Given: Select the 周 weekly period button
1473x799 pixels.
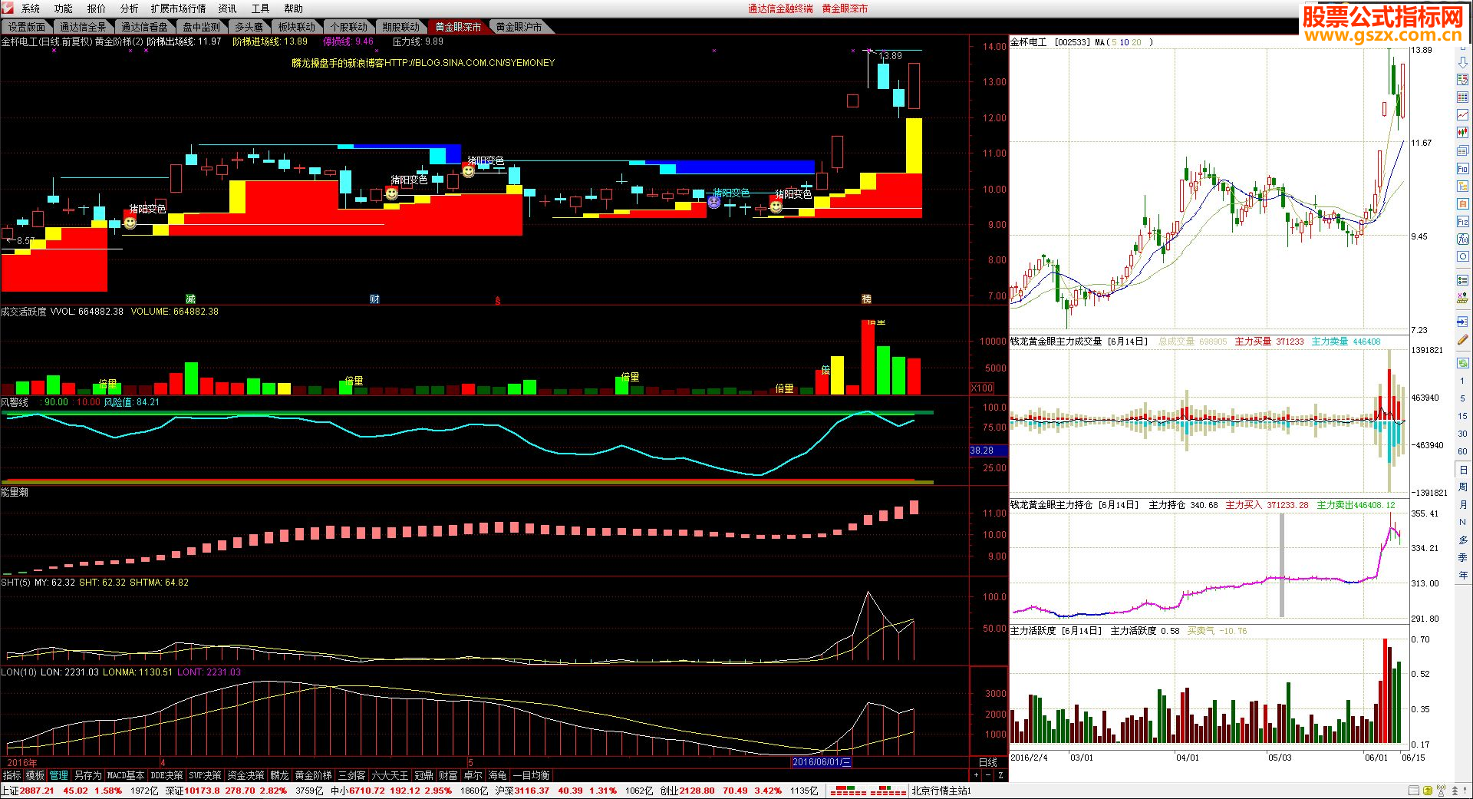Looking at the screenshot, I should coord(1462,487).
